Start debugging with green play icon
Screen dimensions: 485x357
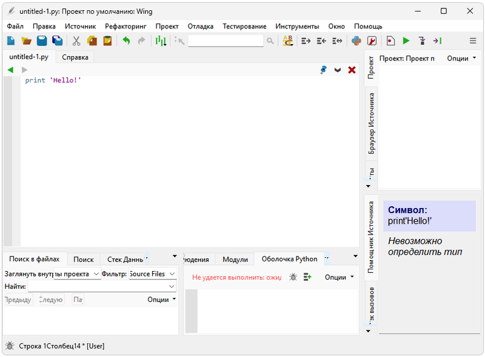pyautogui.click(x=406, y=41)
